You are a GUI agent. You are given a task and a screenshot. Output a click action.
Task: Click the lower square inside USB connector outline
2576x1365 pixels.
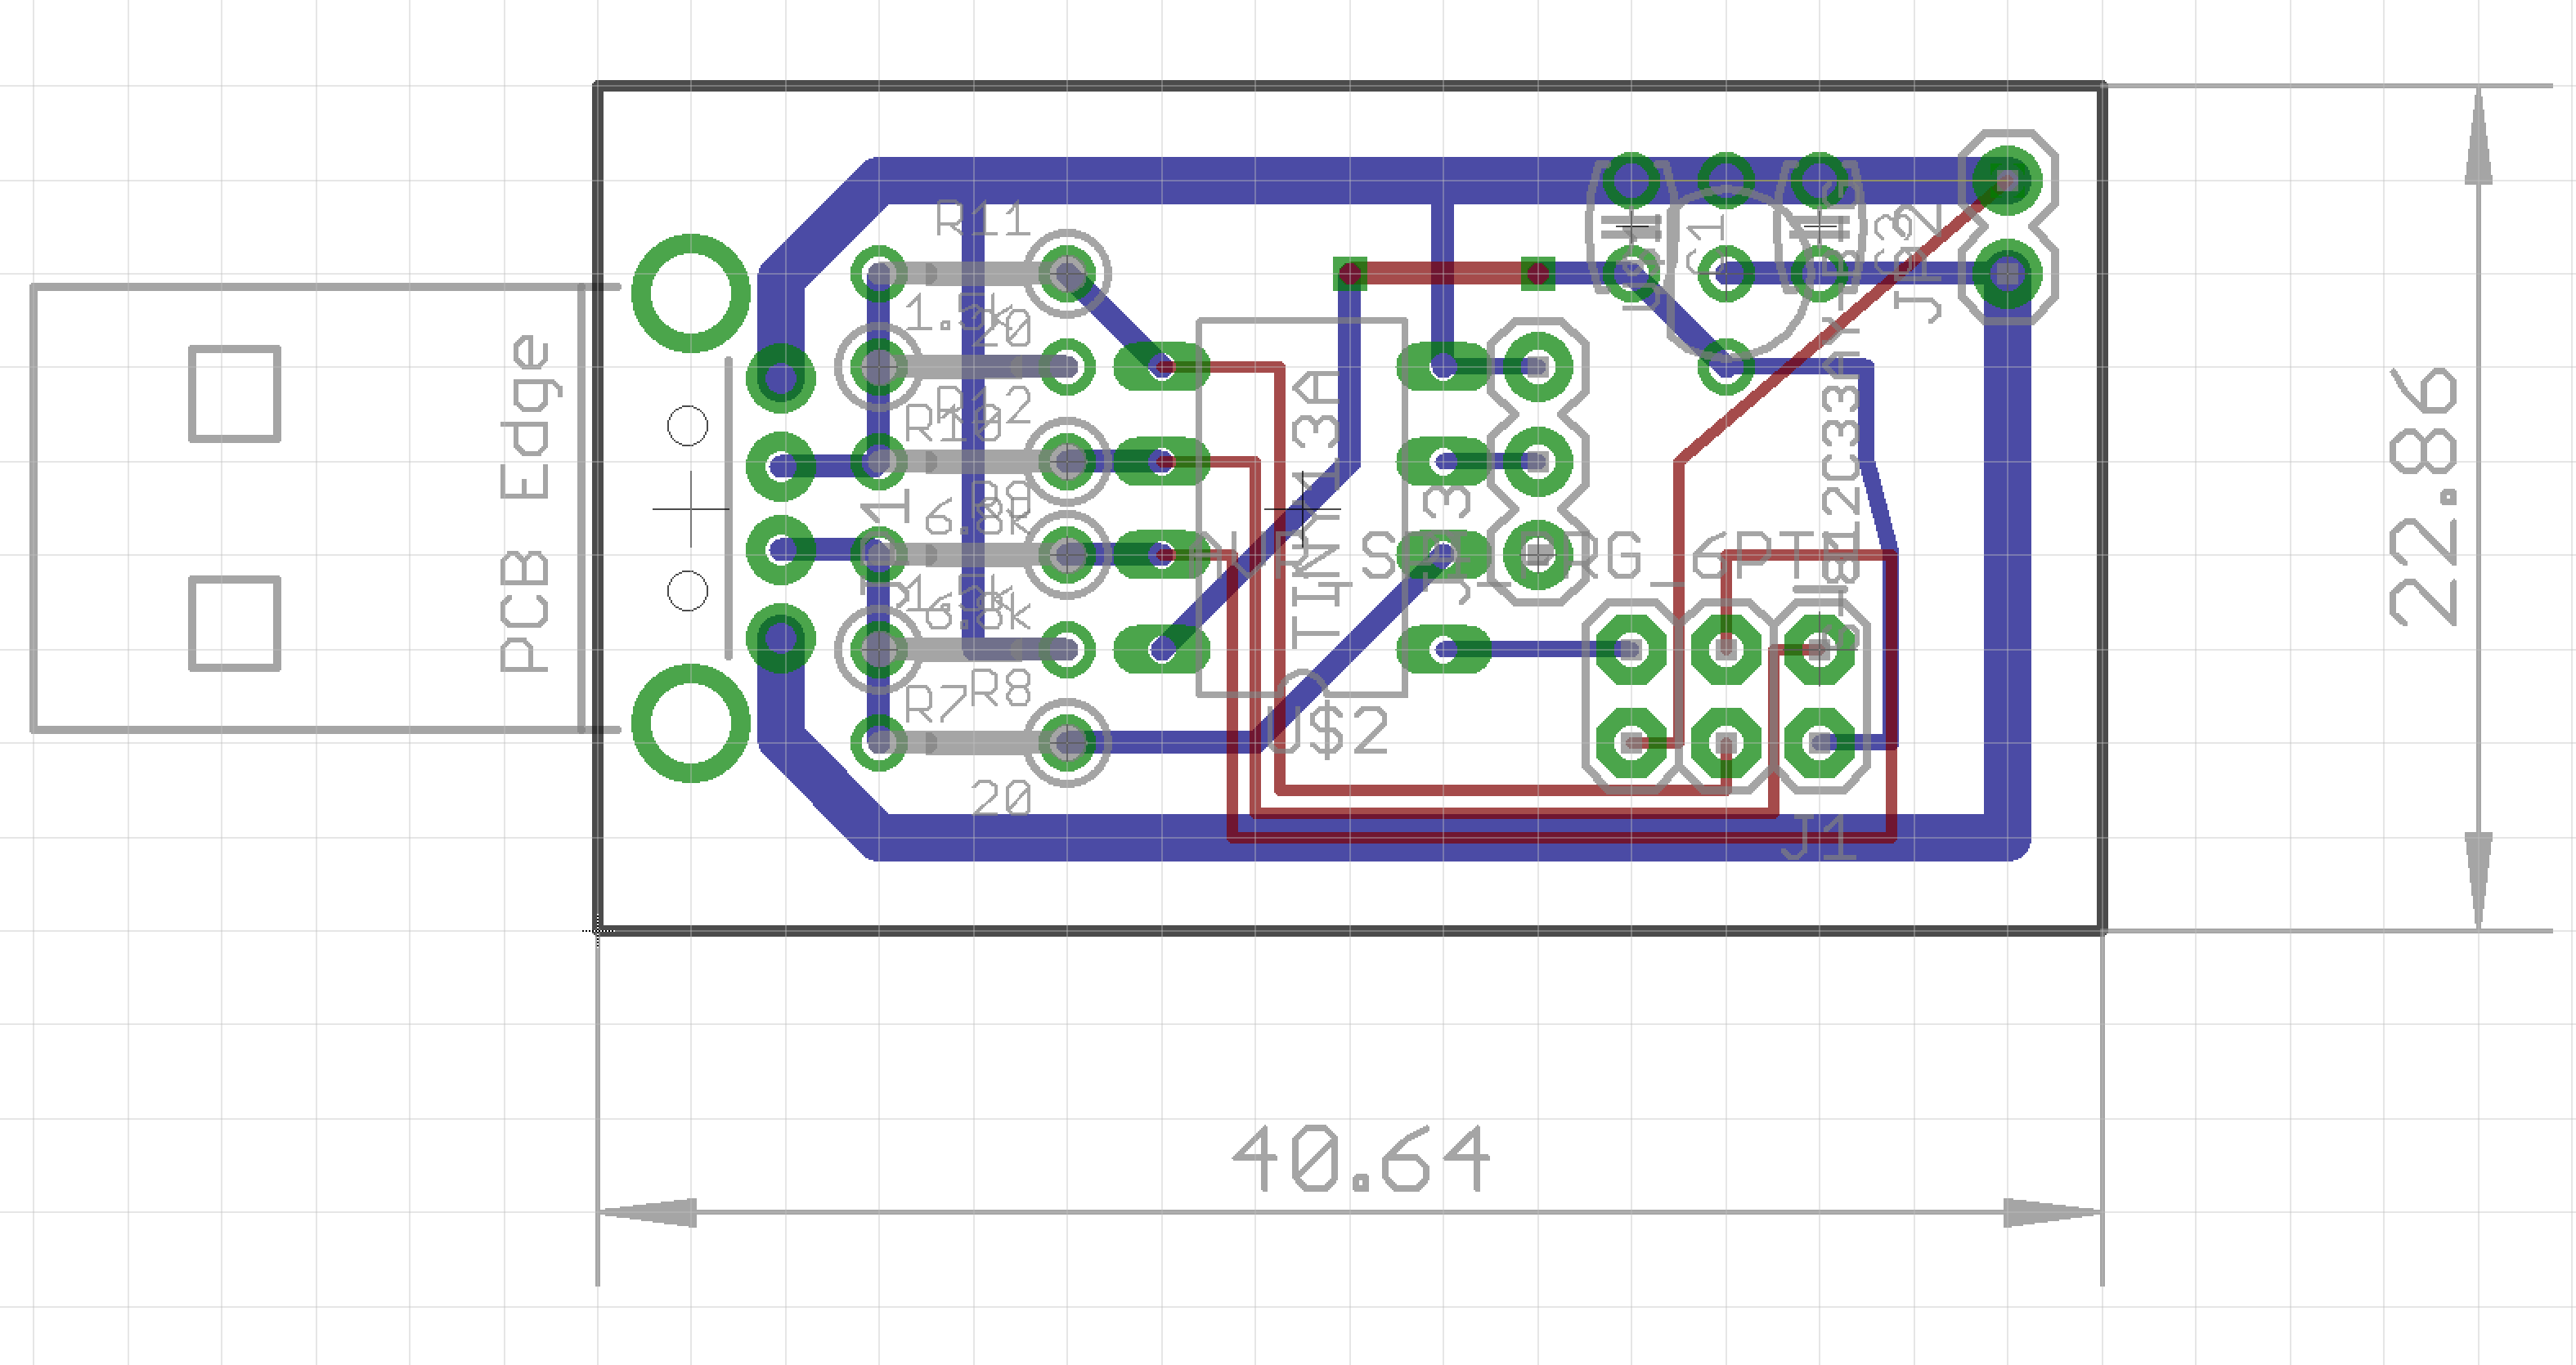click(x=235, y=624)
